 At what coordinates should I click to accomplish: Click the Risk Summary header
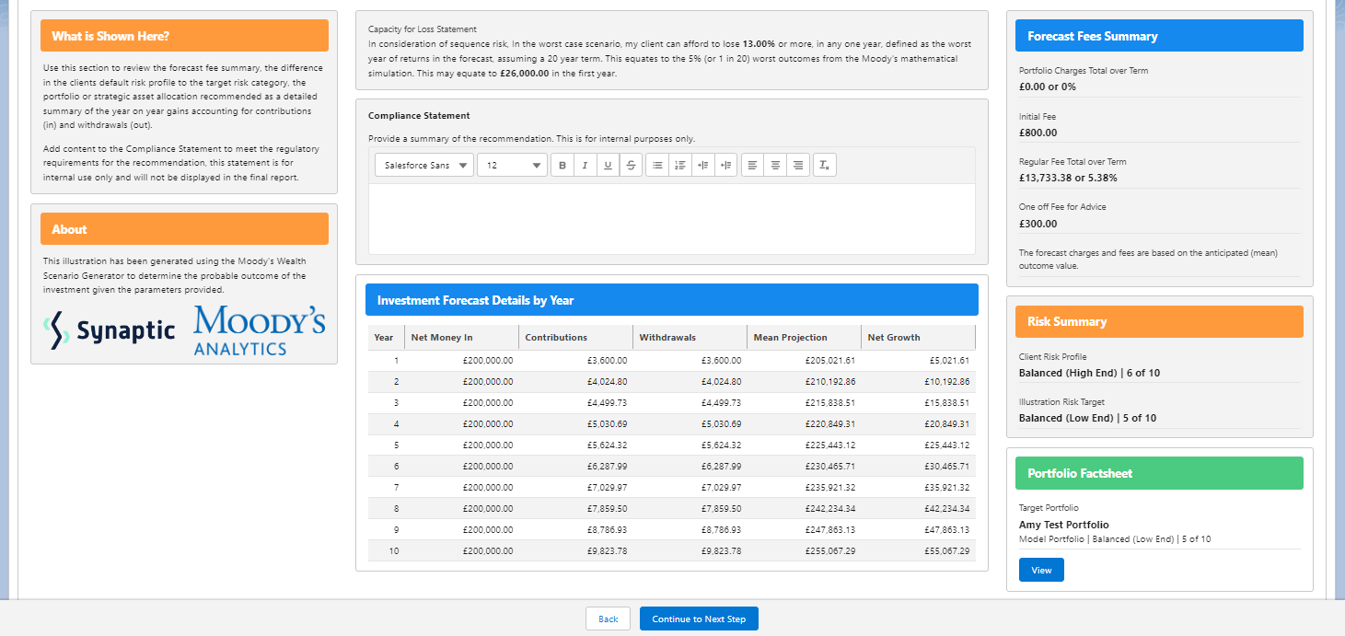1159,321
